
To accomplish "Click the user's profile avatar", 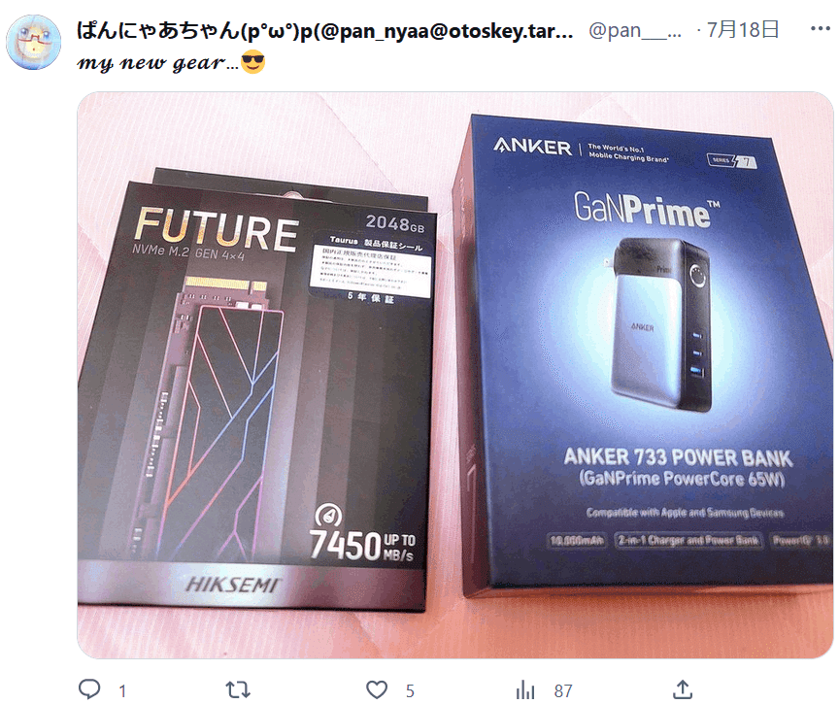I will point(33,43).
